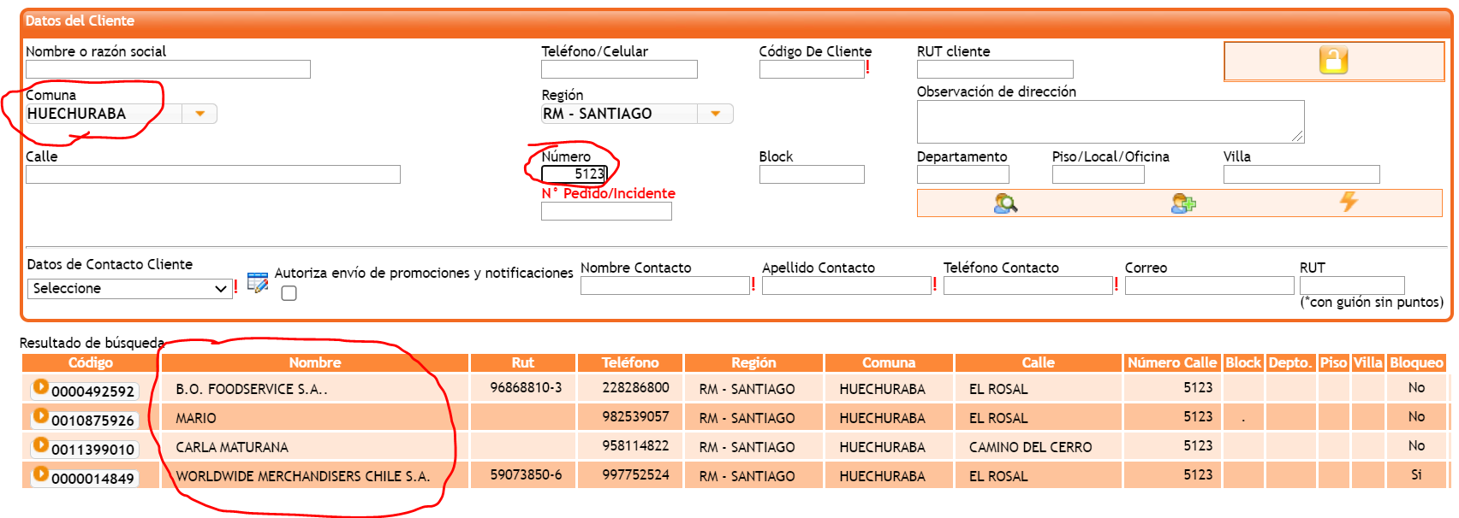This screenshot has height=518, width=1459.
Task: Click the phone number 997752524
Action: coord(635,474)
